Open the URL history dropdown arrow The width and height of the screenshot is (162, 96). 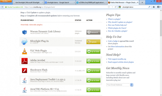(x=112, y=7)
